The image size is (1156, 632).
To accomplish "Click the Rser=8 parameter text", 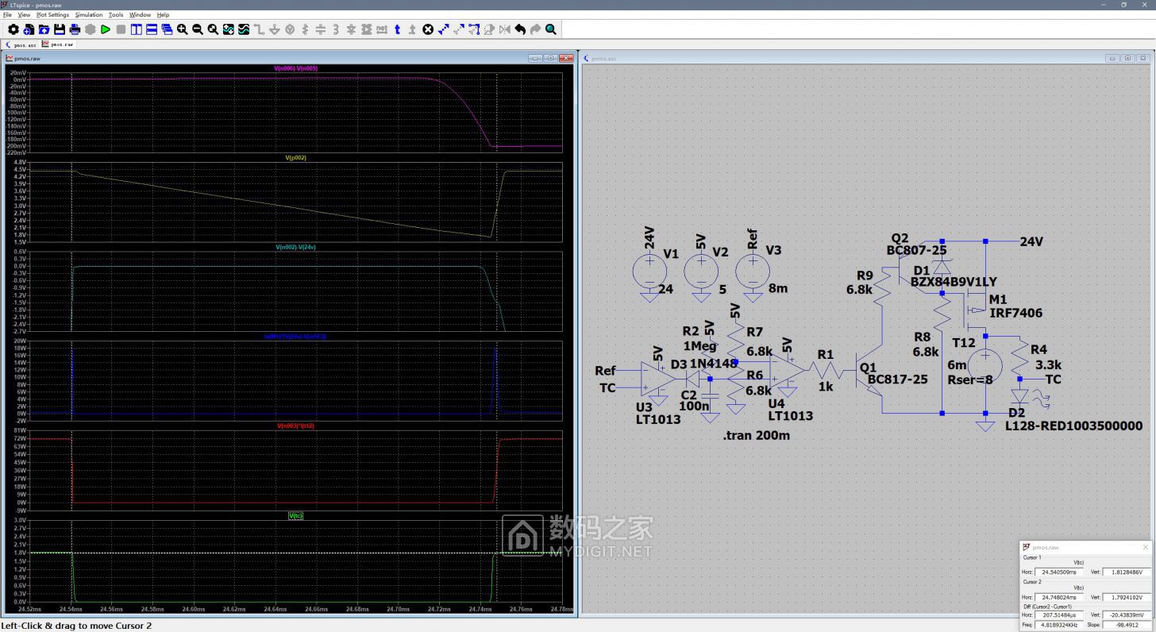I will tap(970, 380).
